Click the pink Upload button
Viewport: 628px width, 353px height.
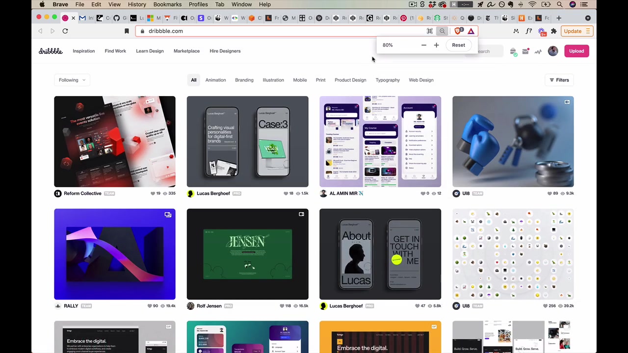[576, 51]
